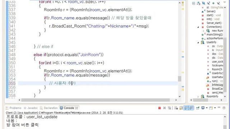Toggle Pin Console button
This screenshot has width=230, height=129.
(198, 108)
